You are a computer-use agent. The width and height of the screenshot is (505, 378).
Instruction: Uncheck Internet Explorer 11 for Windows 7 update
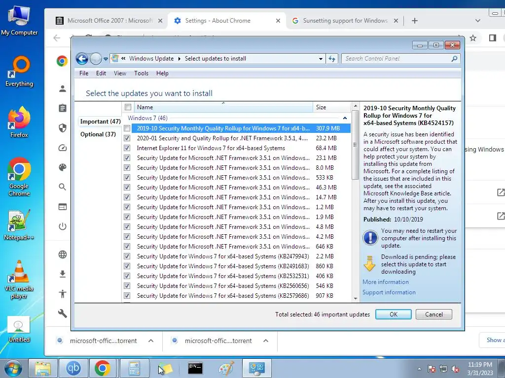tap(127, 148)
